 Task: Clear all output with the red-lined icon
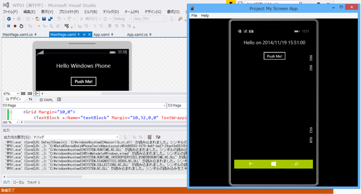click(149, 137)
